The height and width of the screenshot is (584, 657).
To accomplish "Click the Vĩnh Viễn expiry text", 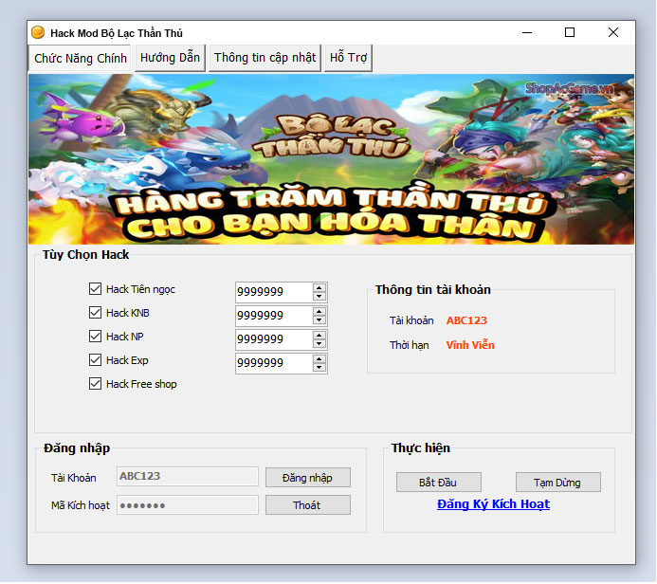I will point(470,345).
